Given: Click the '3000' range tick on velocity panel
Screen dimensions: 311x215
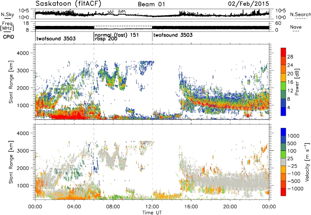Looking at the screenshot, I should [x=23, y=151].
